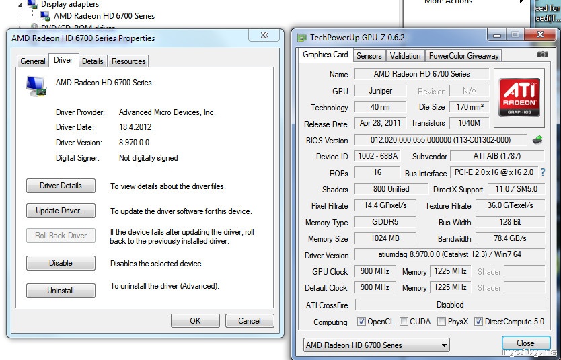561x360 pixels.
Task: Click the driver date 18.4.2012
Action: coord(135,127)
